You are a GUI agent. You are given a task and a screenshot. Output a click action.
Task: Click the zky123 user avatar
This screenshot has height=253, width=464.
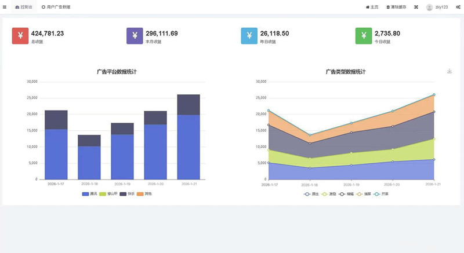(429, 7)
